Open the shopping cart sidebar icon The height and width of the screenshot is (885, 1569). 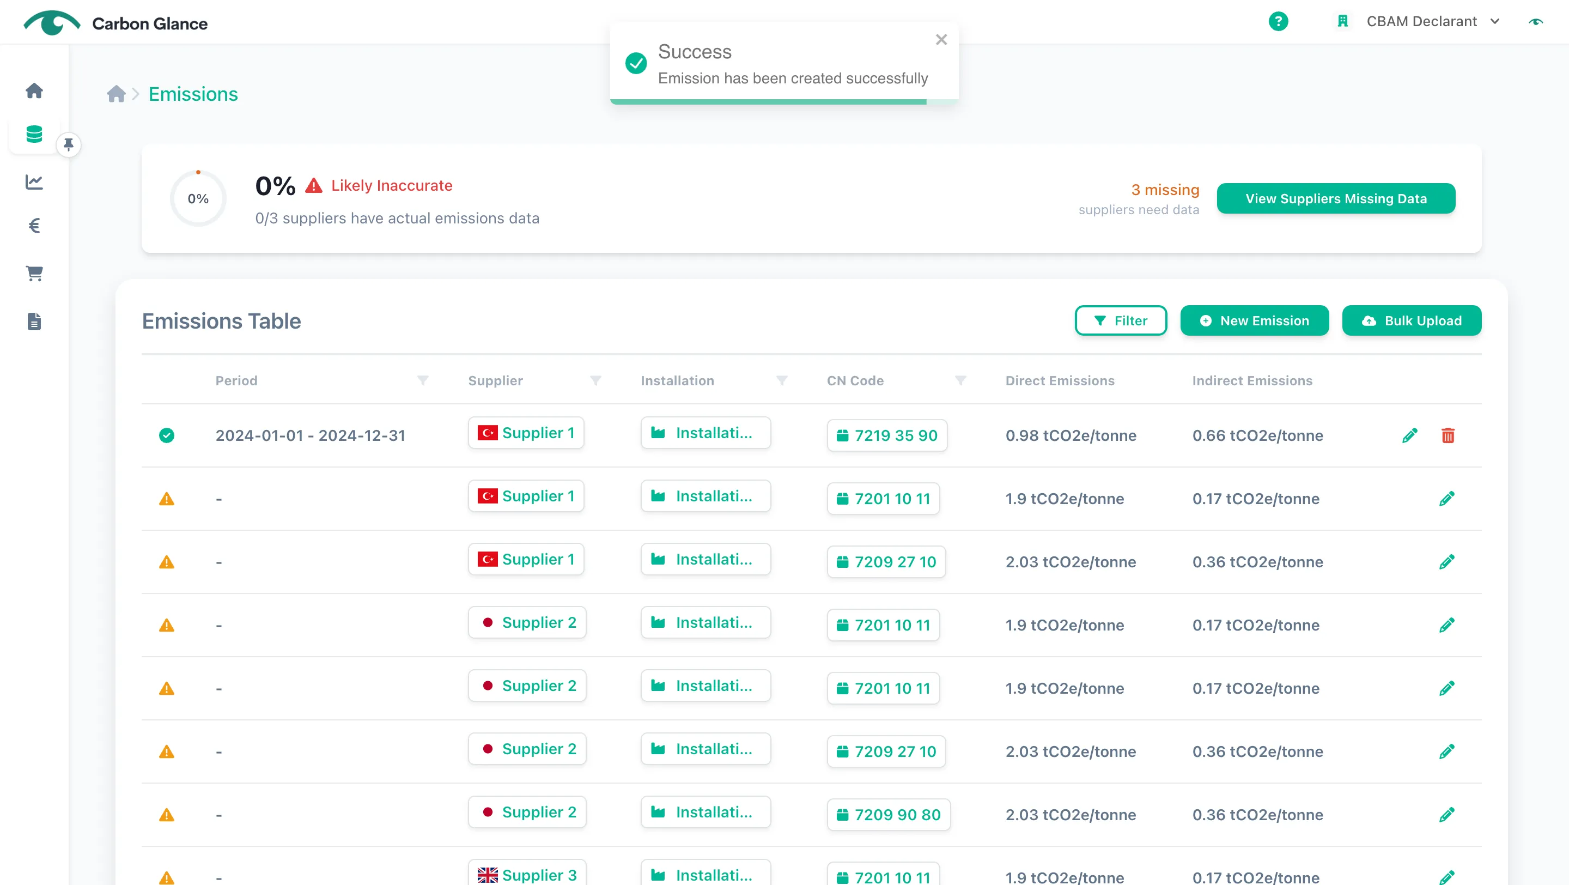34,274
